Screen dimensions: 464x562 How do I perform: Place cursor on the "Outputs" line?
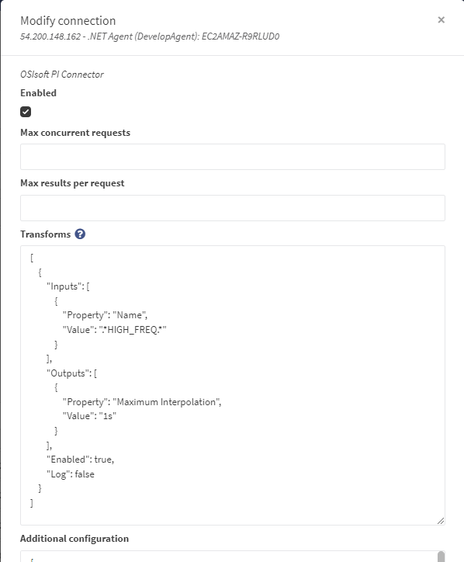[x=71, y=373]
